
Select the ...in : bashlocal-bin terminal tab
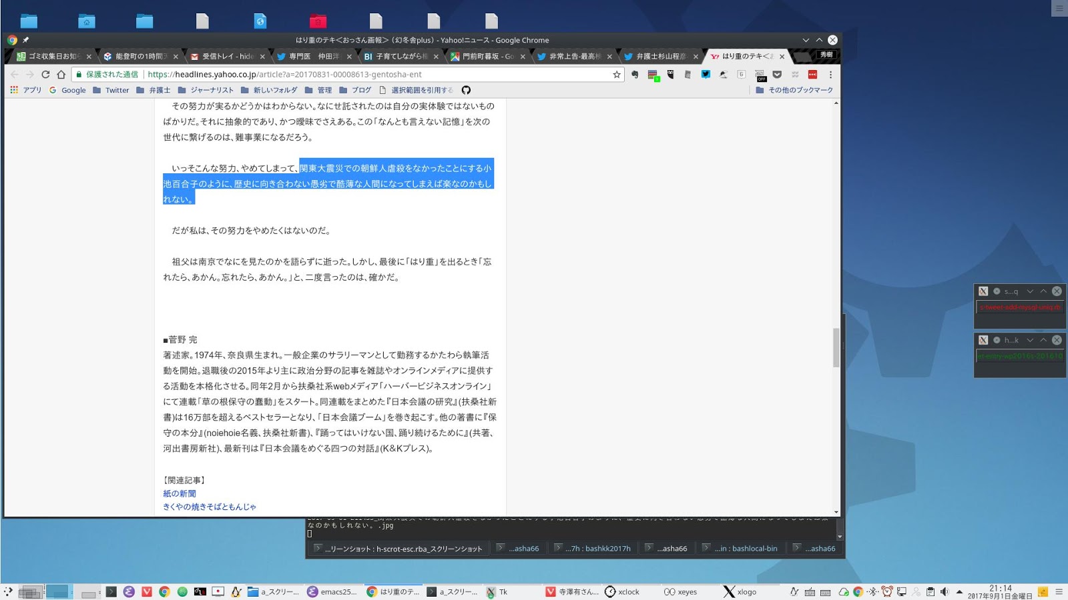coord(740,549)
